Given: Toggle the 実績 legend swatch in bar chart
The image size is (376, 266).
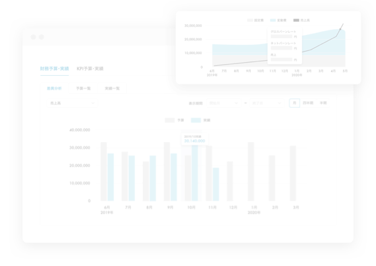Looking at the screenshot, I should coord(196,120).
